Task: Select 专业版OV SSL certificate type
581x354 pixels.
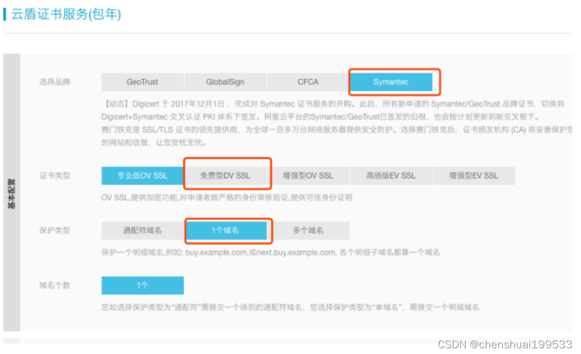Action: (142, 175)
